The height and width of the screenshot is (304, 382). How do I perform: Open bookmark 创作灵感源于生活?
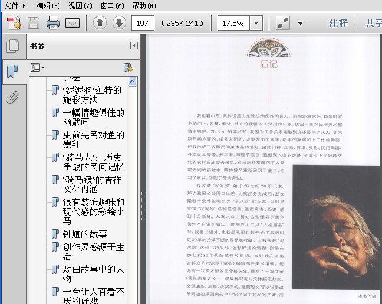click(x=94, y=252)
